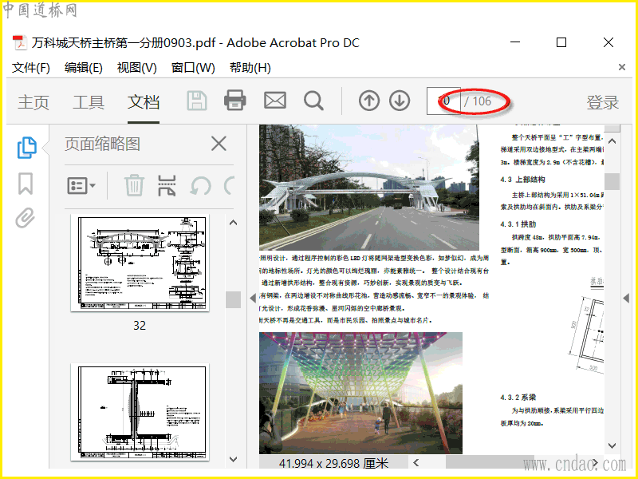Viewport: 638px width, 479px height.
Task: Click the bridge street rendering image
Action: click(369, 188)
